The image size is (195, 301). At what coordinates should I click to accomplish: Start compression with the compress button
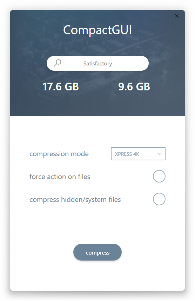coord(97,252)
